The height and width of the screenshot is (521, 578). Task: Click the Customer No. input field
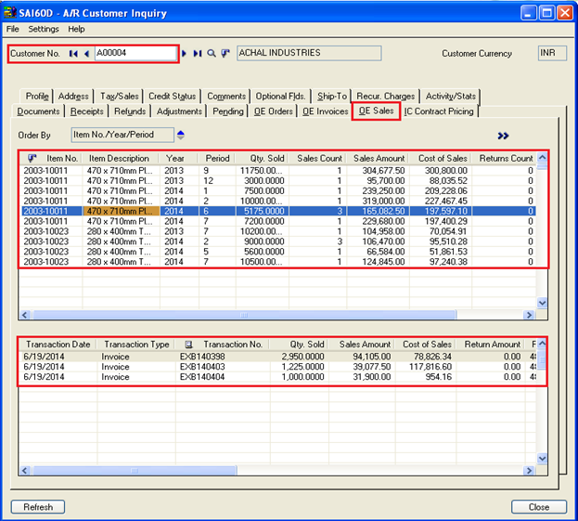[x=135, y=54]
